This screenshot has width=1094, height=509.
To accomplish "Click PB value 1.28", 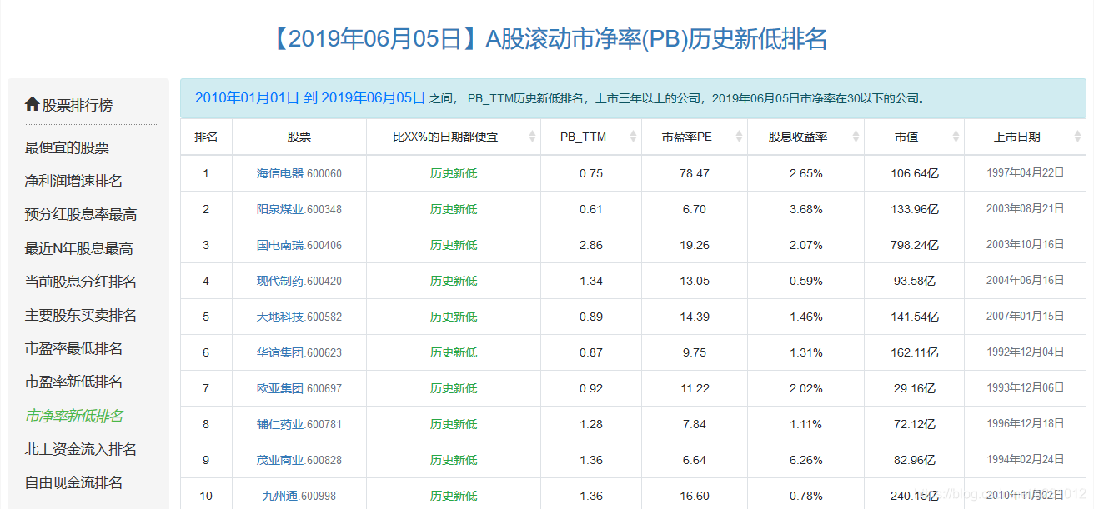I will 590,424.
